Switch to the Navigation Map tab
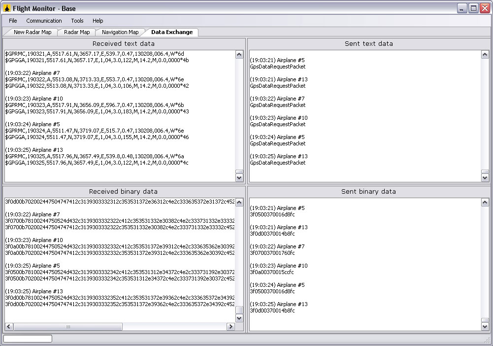The image size is (493, 346). (x=120, y=32)
